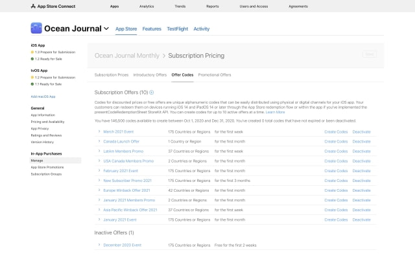415x259 pixels.
Task: Click the help icon next to Add macOS App
Action: pos(59,96)
